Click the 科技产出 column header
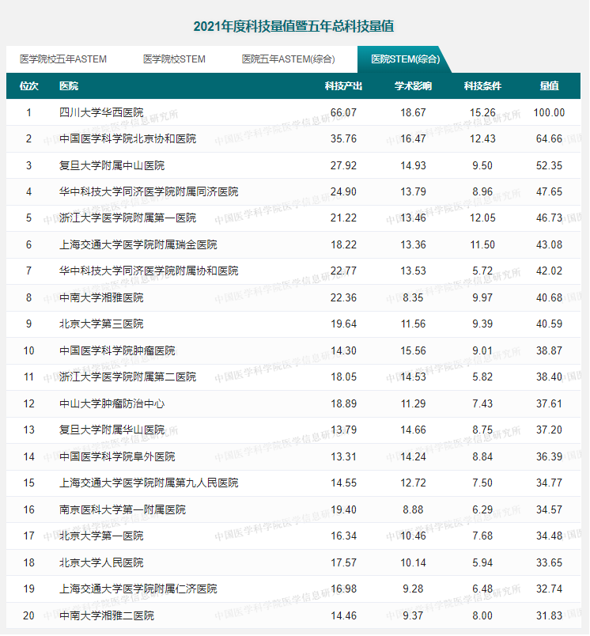Image resolution: width=590 pixels, height=636 pixels. [343, 86]
